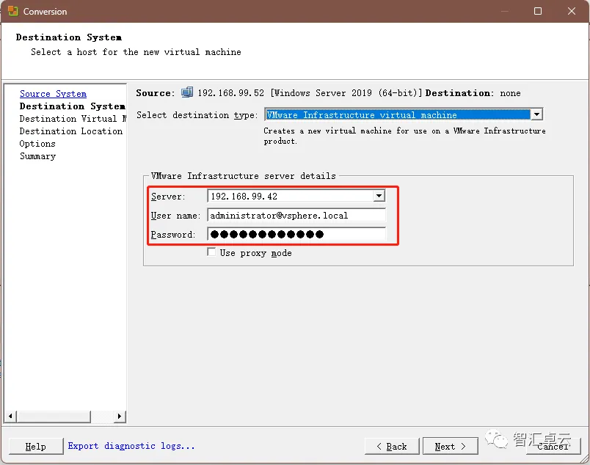This screenshot has height=465, width=590.
Task: Open the destination type dropdown arrow
Action: (536, 114)
